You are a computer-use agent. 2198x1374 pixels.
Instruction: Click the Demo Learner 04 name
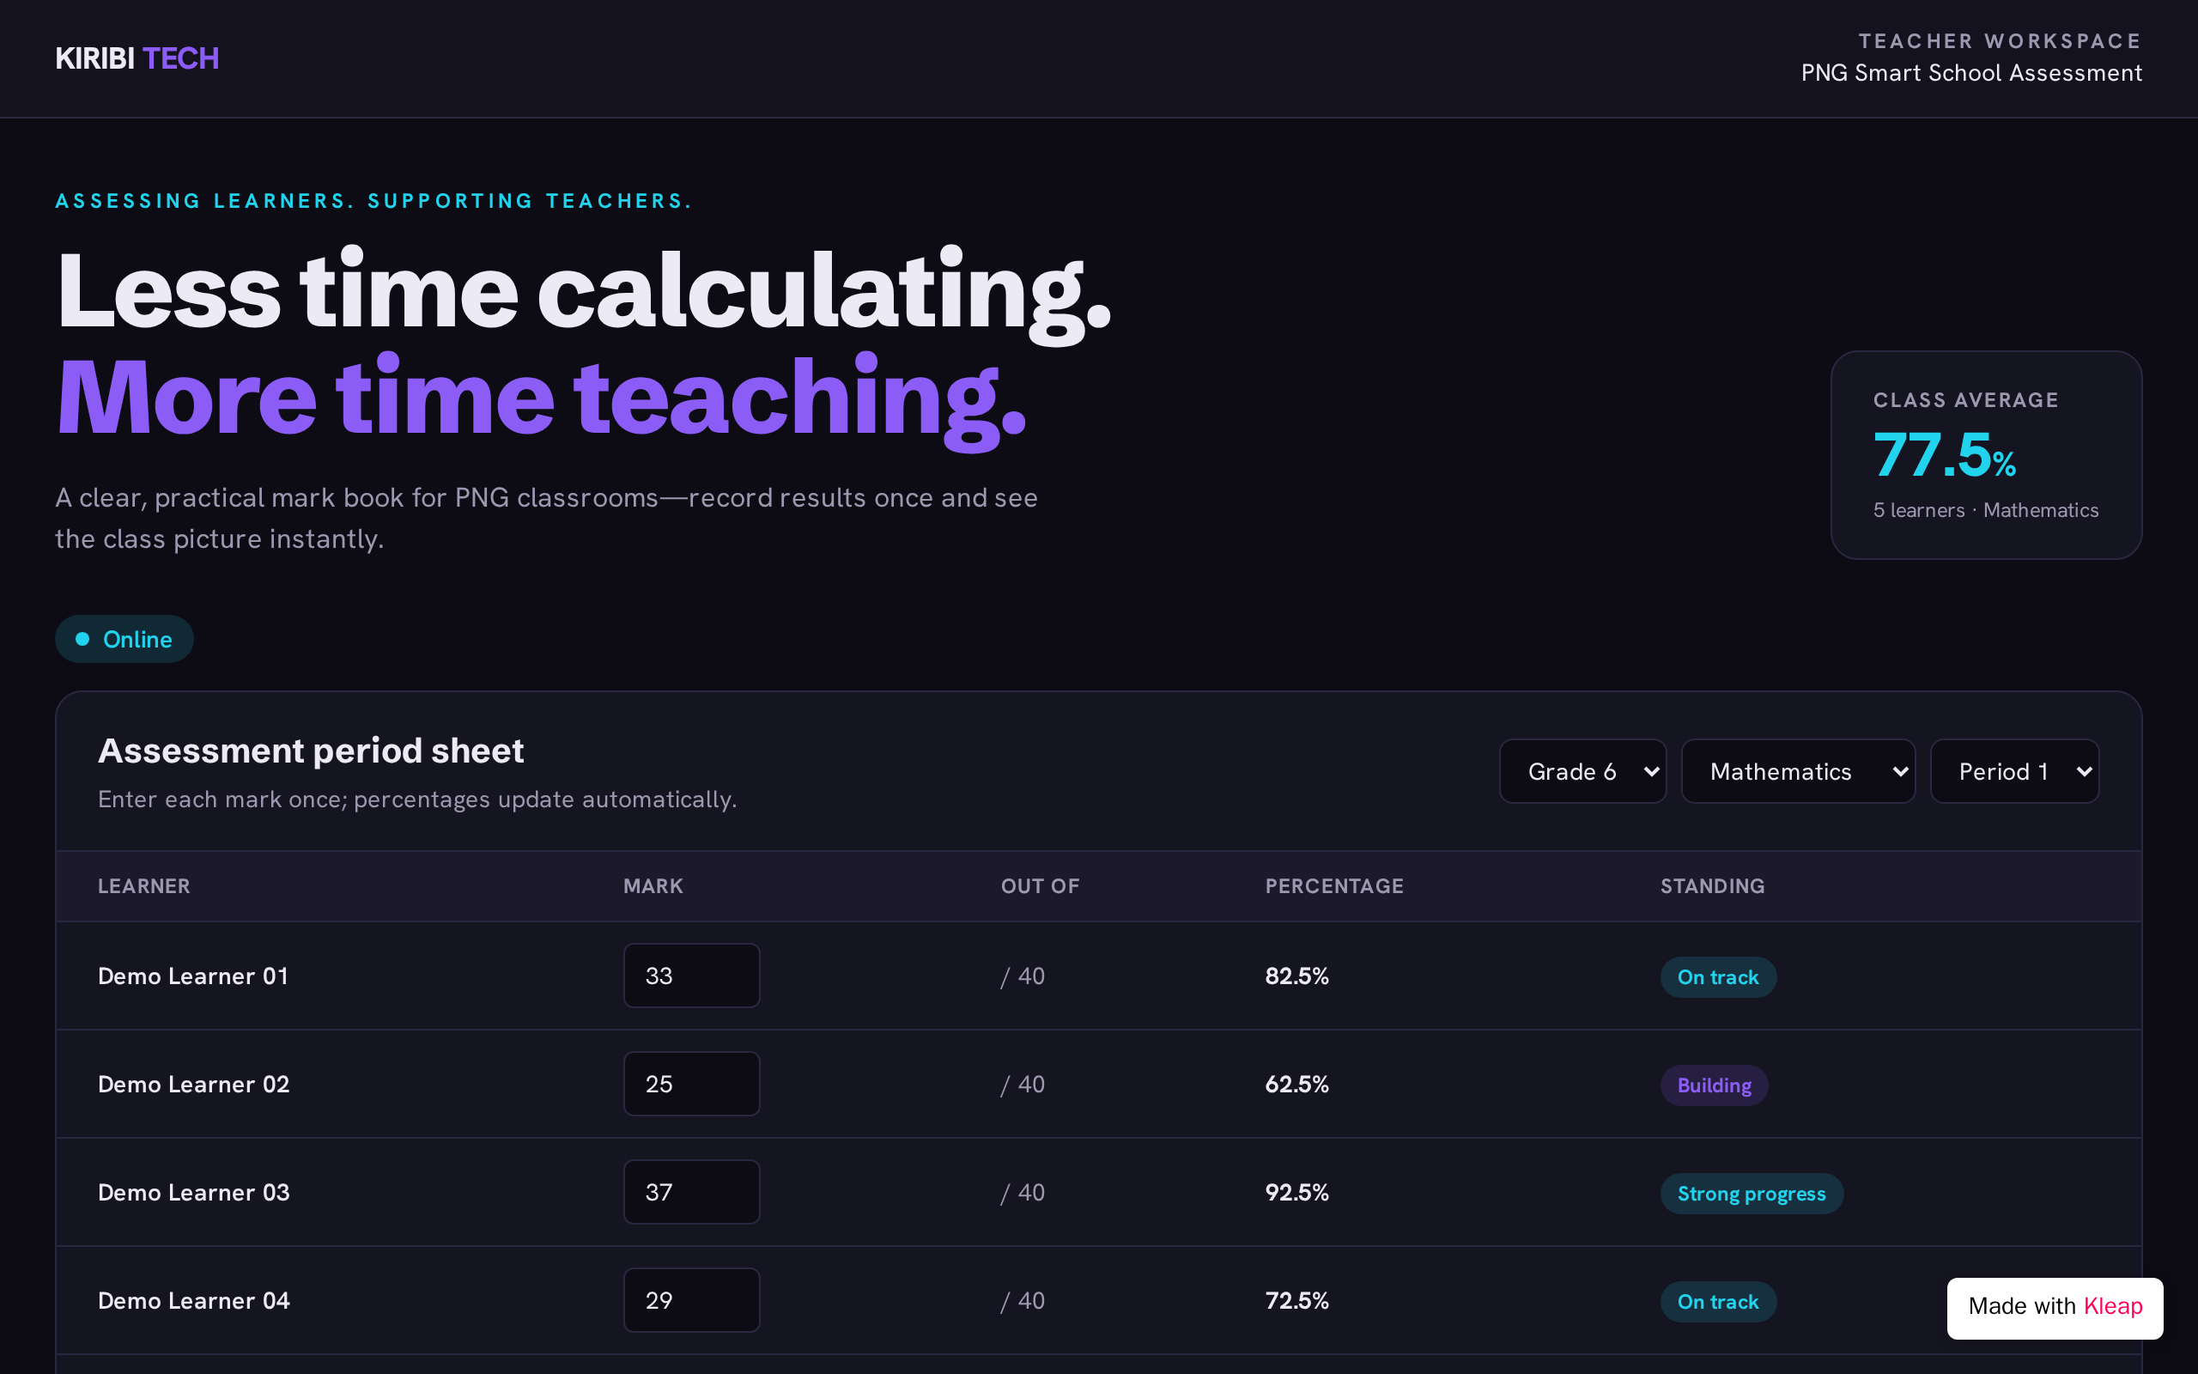[193, 1300]
